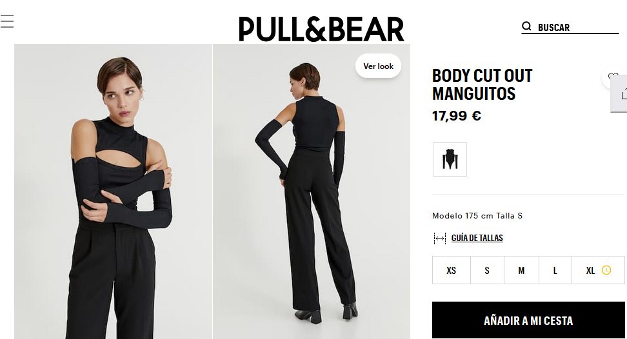Click Añadir a mi cesta button
This screenshot has height=339, width=627.
pyautogui.click(x=528, y=320)
